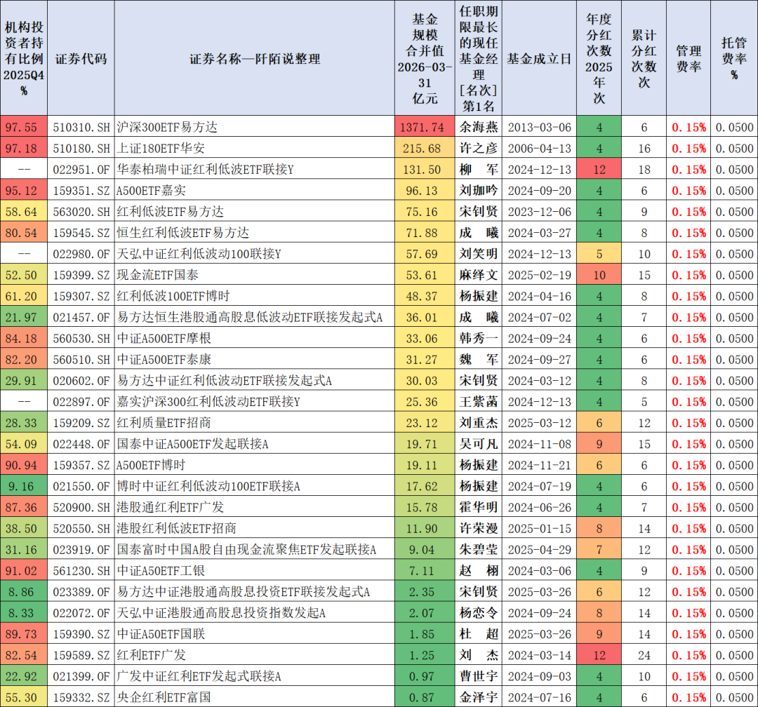
Task: Select the date cell 2025-02-19
Action: 539,275
